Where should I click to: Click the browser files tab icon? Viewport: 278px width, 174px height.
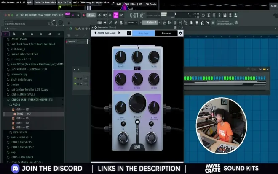[14, 34]
